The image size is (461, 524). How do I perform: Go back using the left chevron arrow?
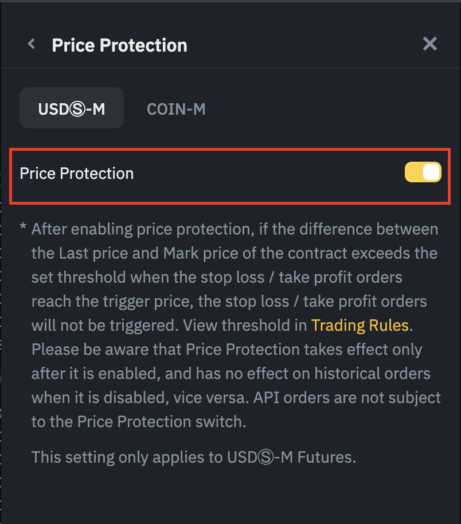(x=32, y=44)
